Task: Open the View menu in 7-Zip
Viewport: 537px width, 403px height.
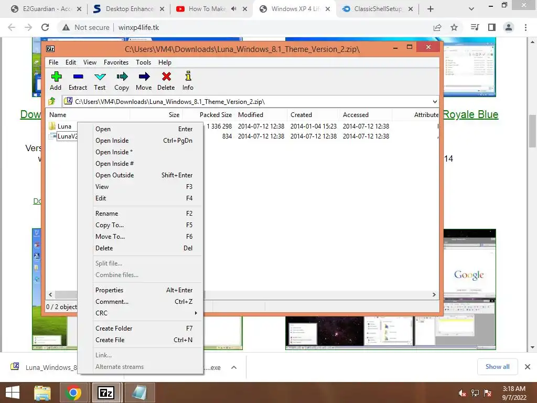Action: click(x=90, y=62)
